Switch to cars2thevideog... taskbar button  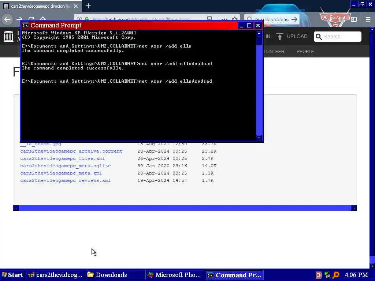pyautogui.click(x=55, y=275)
